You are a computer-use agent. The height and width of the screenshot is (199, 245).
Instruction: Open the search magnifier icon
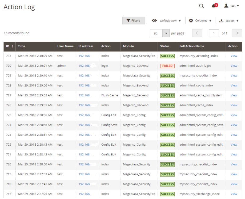point(201,6)
